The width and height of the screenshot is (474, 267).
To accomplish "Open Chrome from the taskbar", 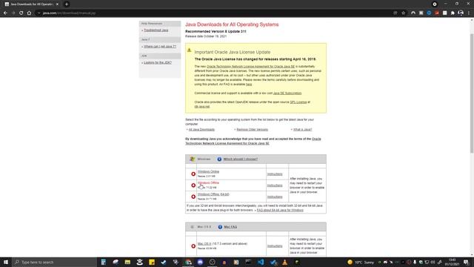I will 188,262.
